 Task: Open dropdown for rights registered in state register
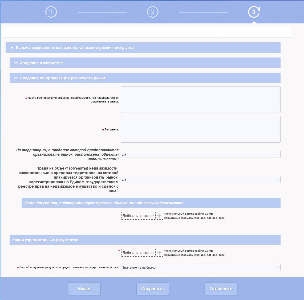[x=200, y=179]
